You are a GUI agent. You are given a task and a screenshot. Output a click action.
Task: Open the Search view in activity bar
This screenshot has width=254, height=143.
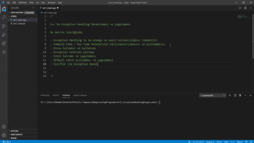[x=4, y=17]
